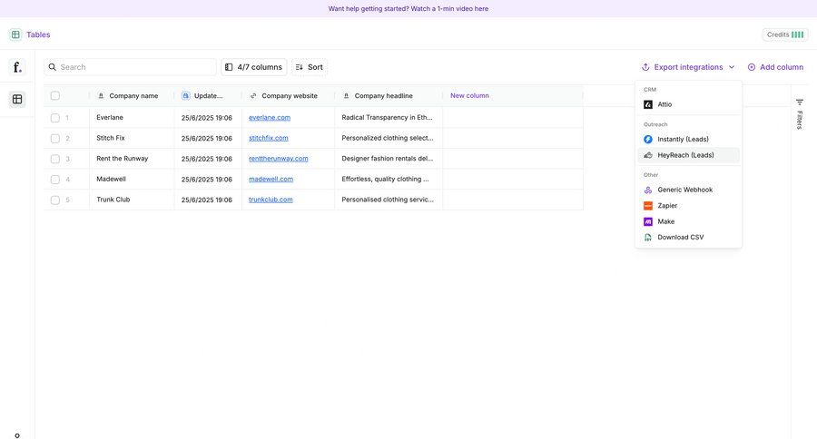Click the Download CSV file icon
This screenshot has width=817, height=439.
click(x=648, y=238)
